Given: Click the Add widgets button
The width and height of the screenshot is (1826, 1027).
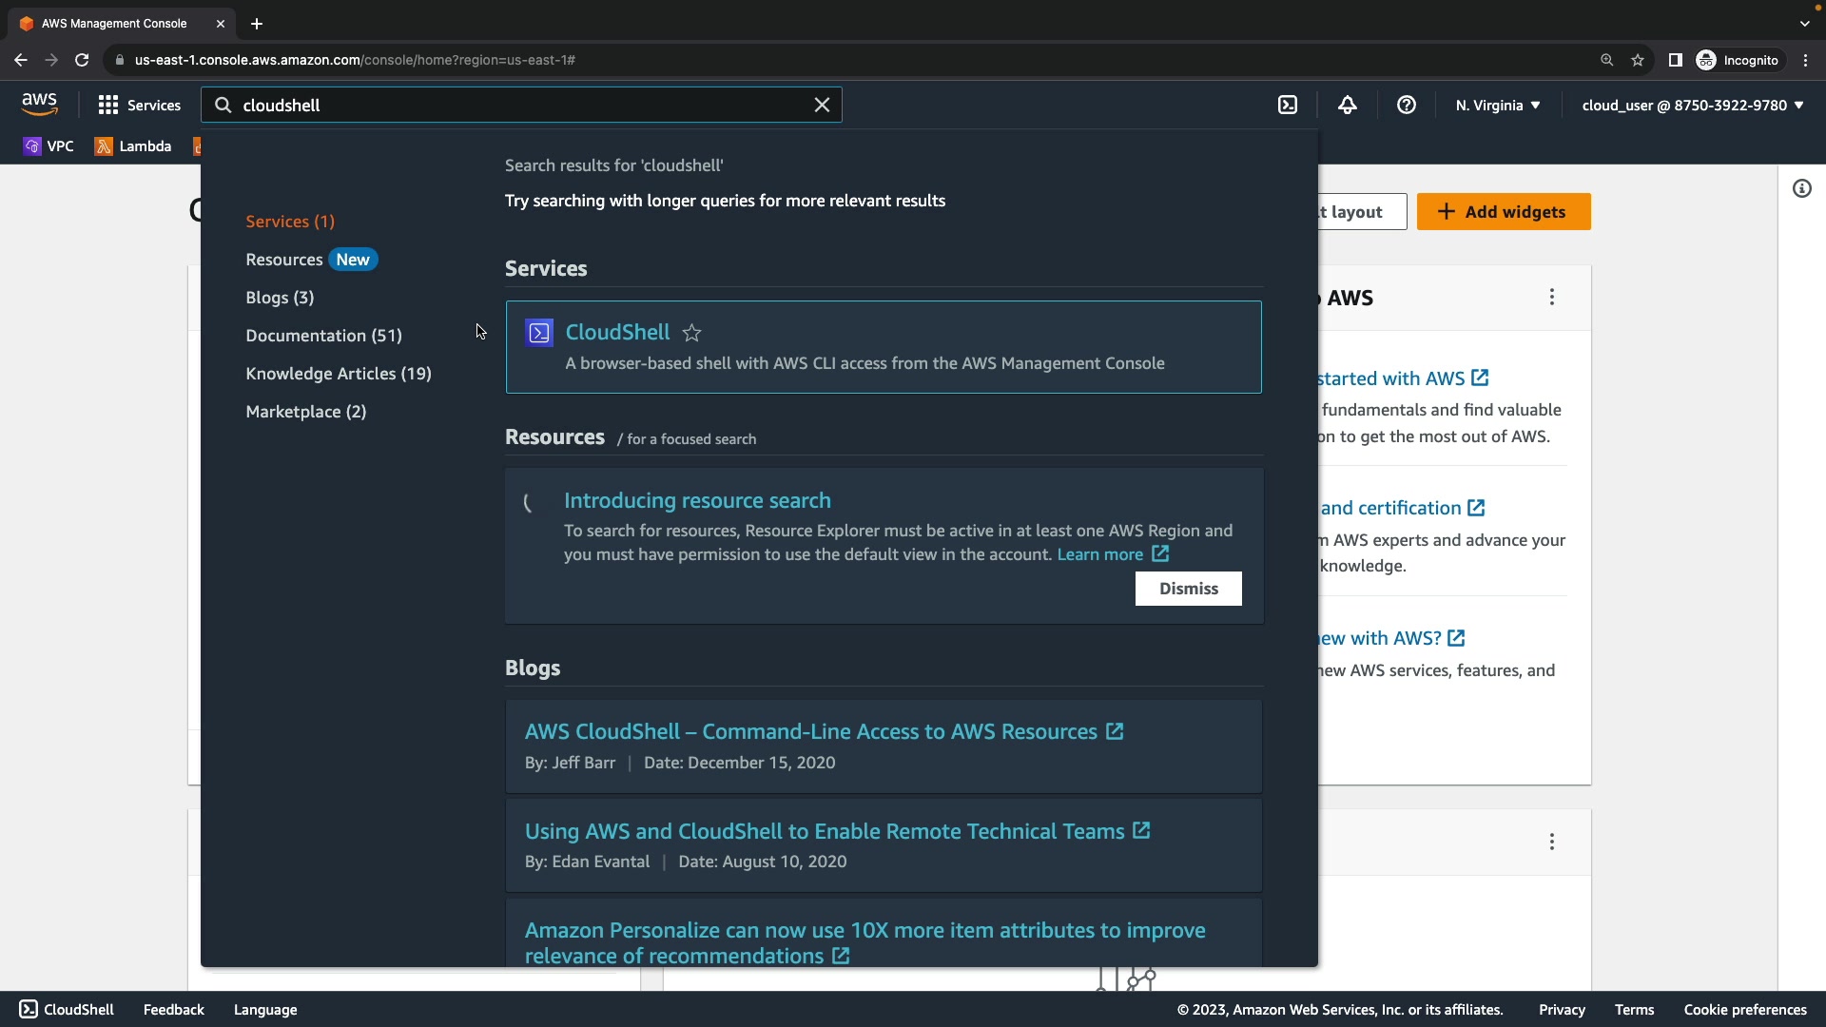Looking at the screenshot, I should (1503, 212).
